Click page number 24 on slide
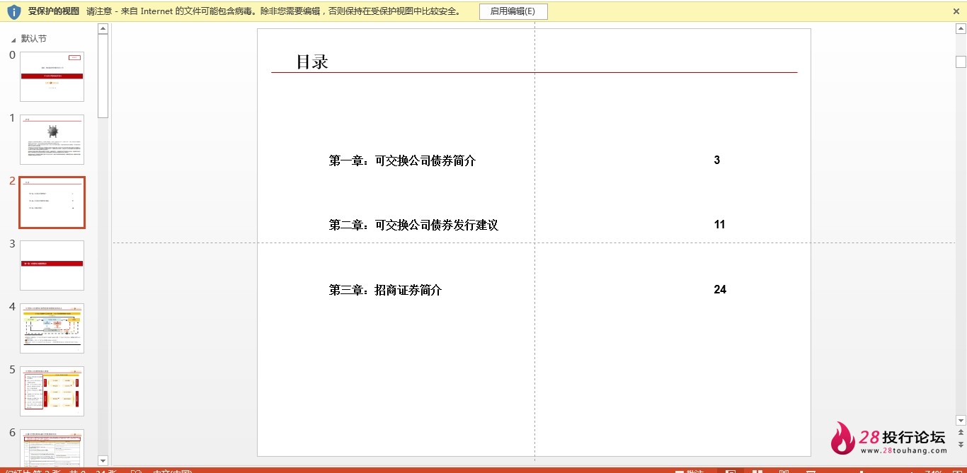 [720, 289]
